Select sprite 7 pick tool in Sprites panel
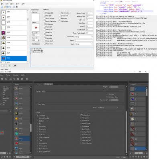This screenshot has height=160, width=157. (138, 124)
